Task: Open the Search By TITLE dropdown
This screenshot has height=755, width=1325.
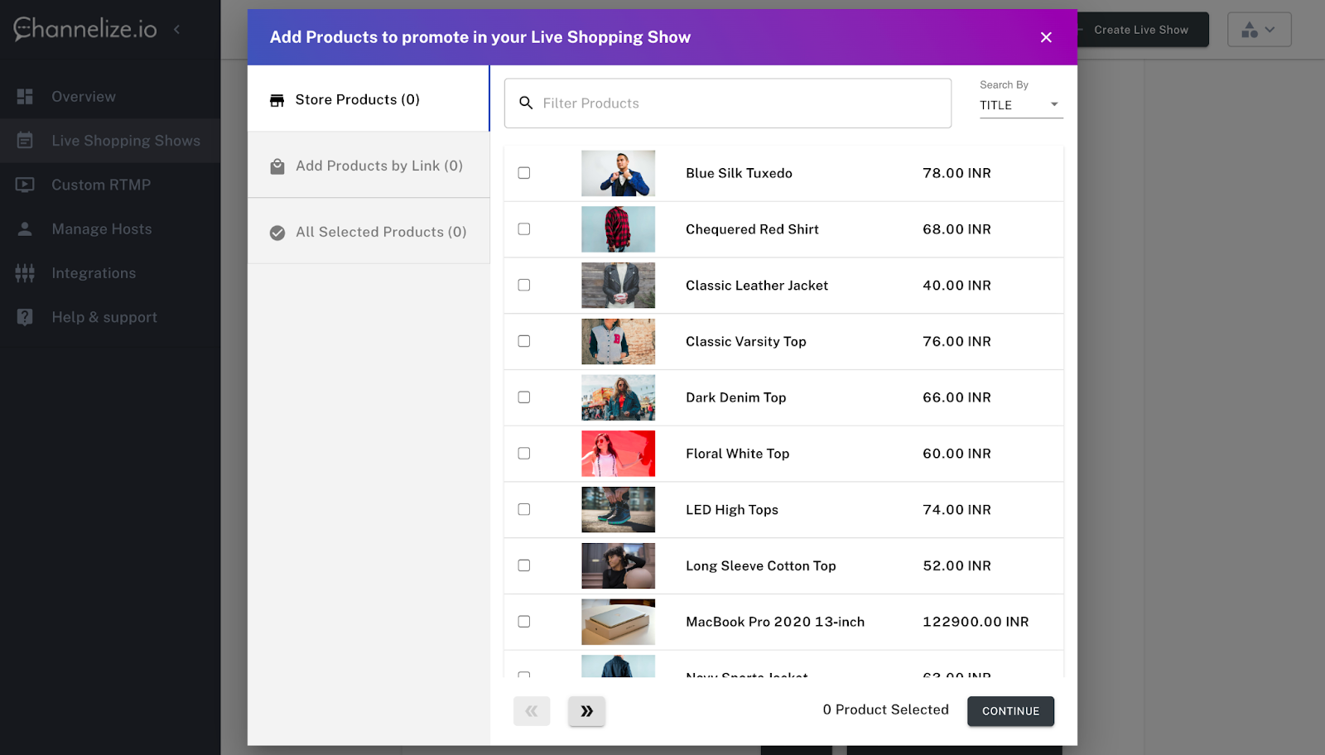Action: pyautogui.click(x=1021, y=105)
